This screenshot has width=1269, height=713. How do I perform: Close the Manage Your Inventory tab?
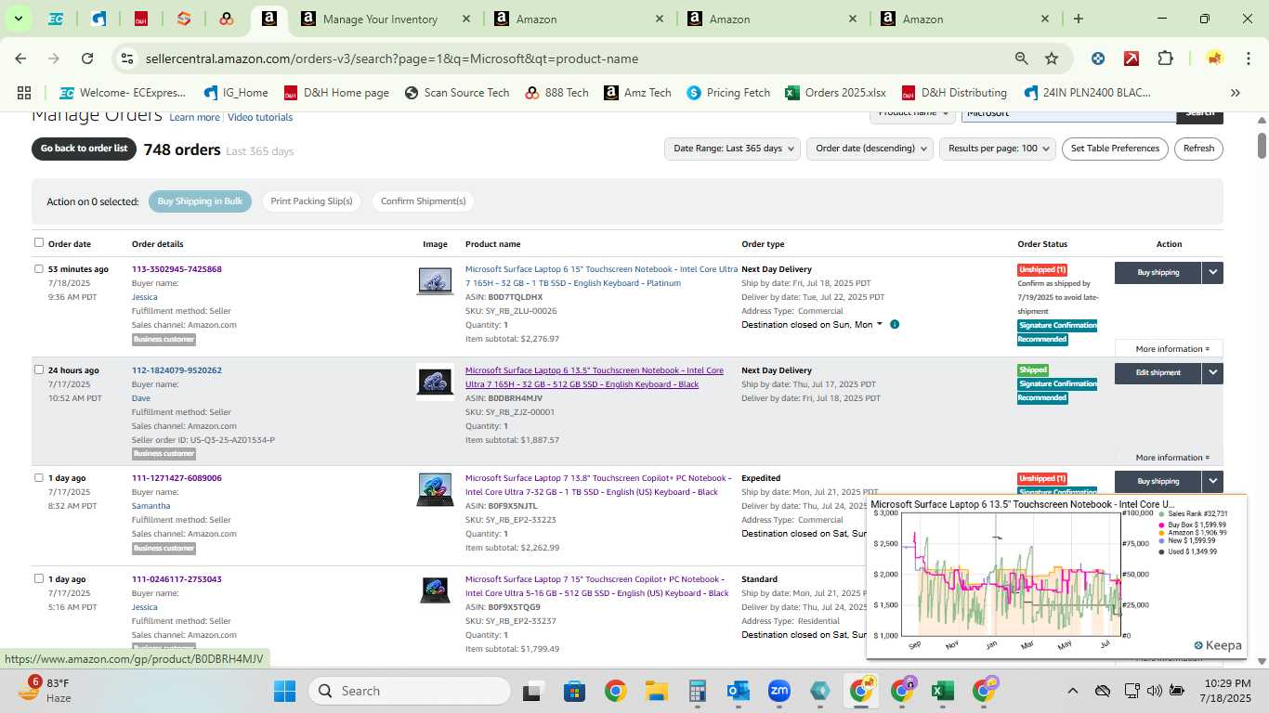tap(465, 19)
